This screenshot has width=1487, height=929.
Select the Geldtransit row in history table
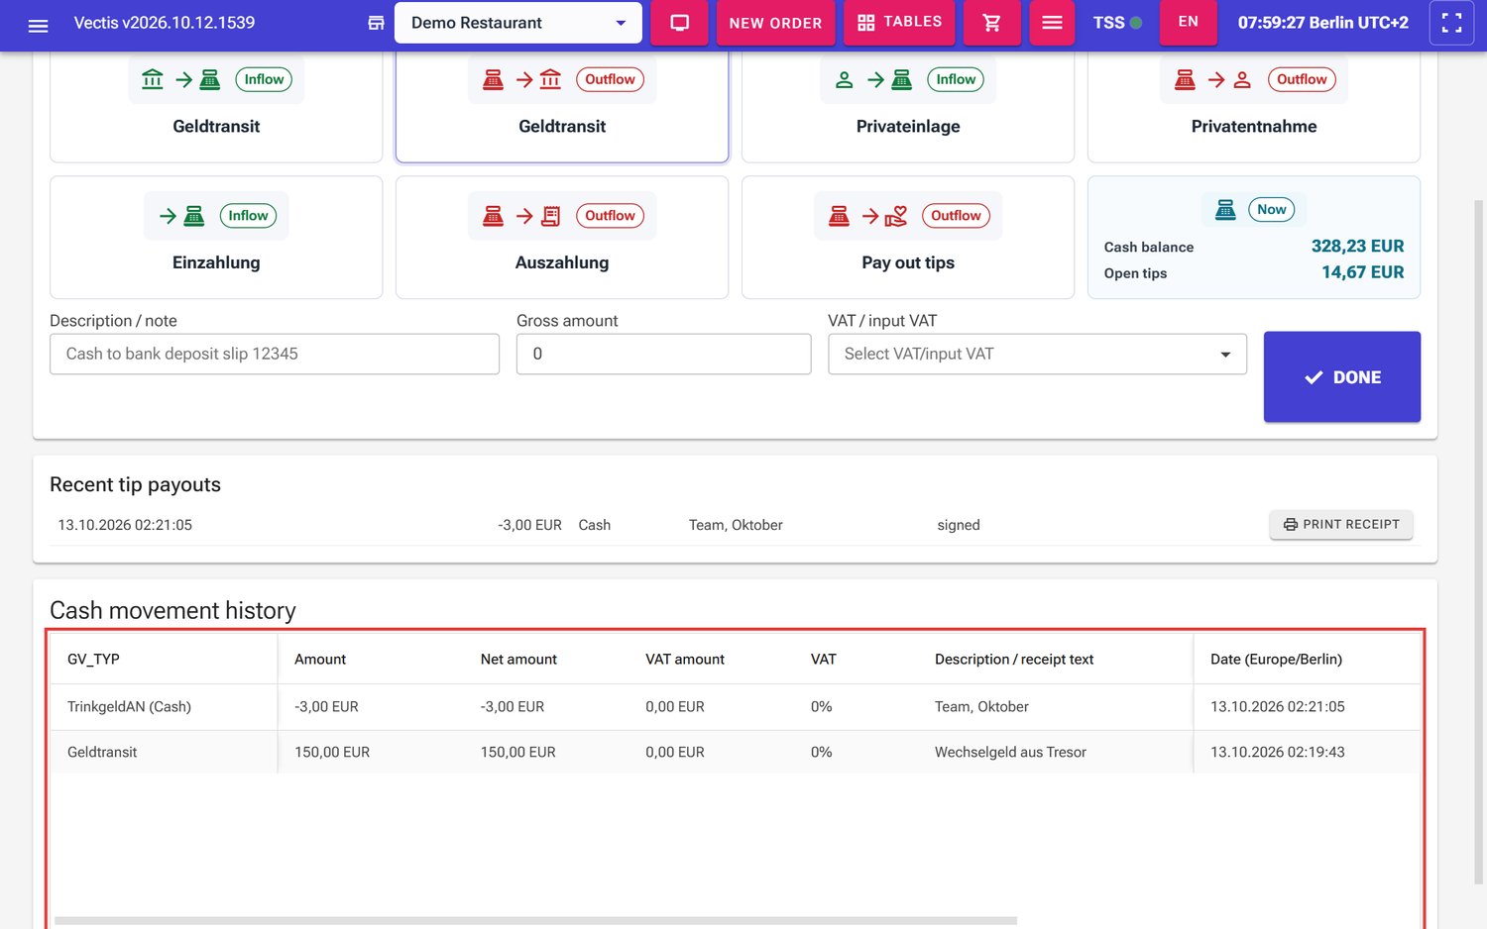[736, 753]
